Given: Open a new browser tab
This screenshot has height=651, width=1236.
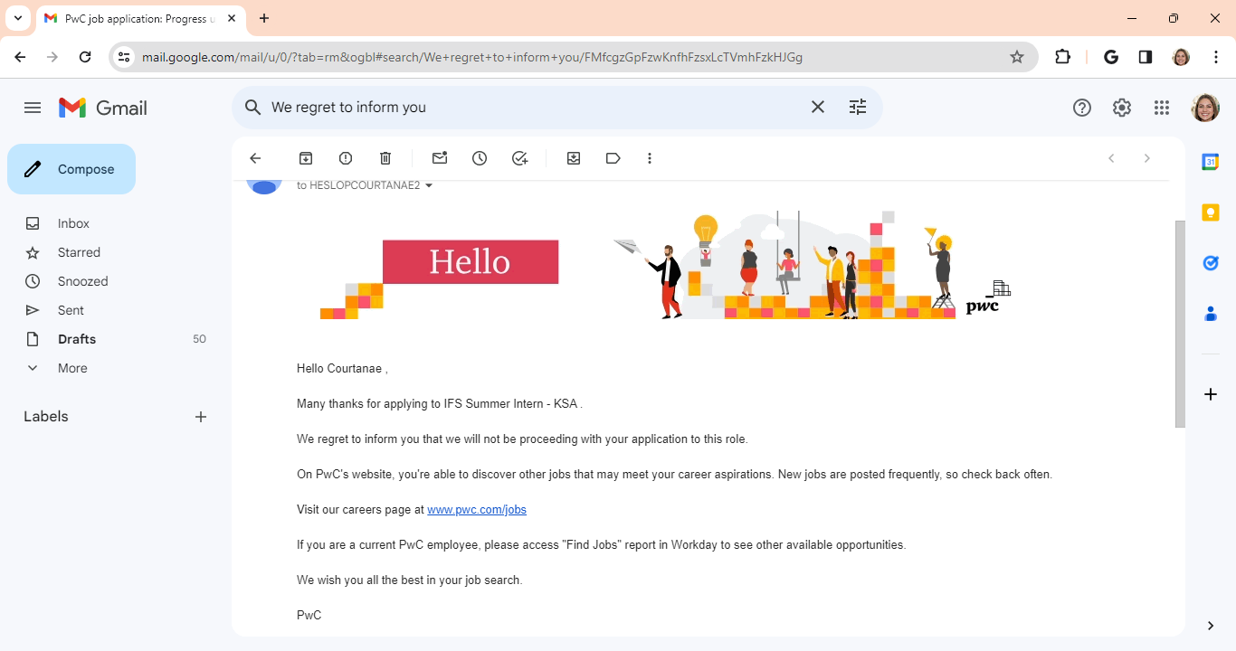Looking at the screenshot, I should point(264,18).
